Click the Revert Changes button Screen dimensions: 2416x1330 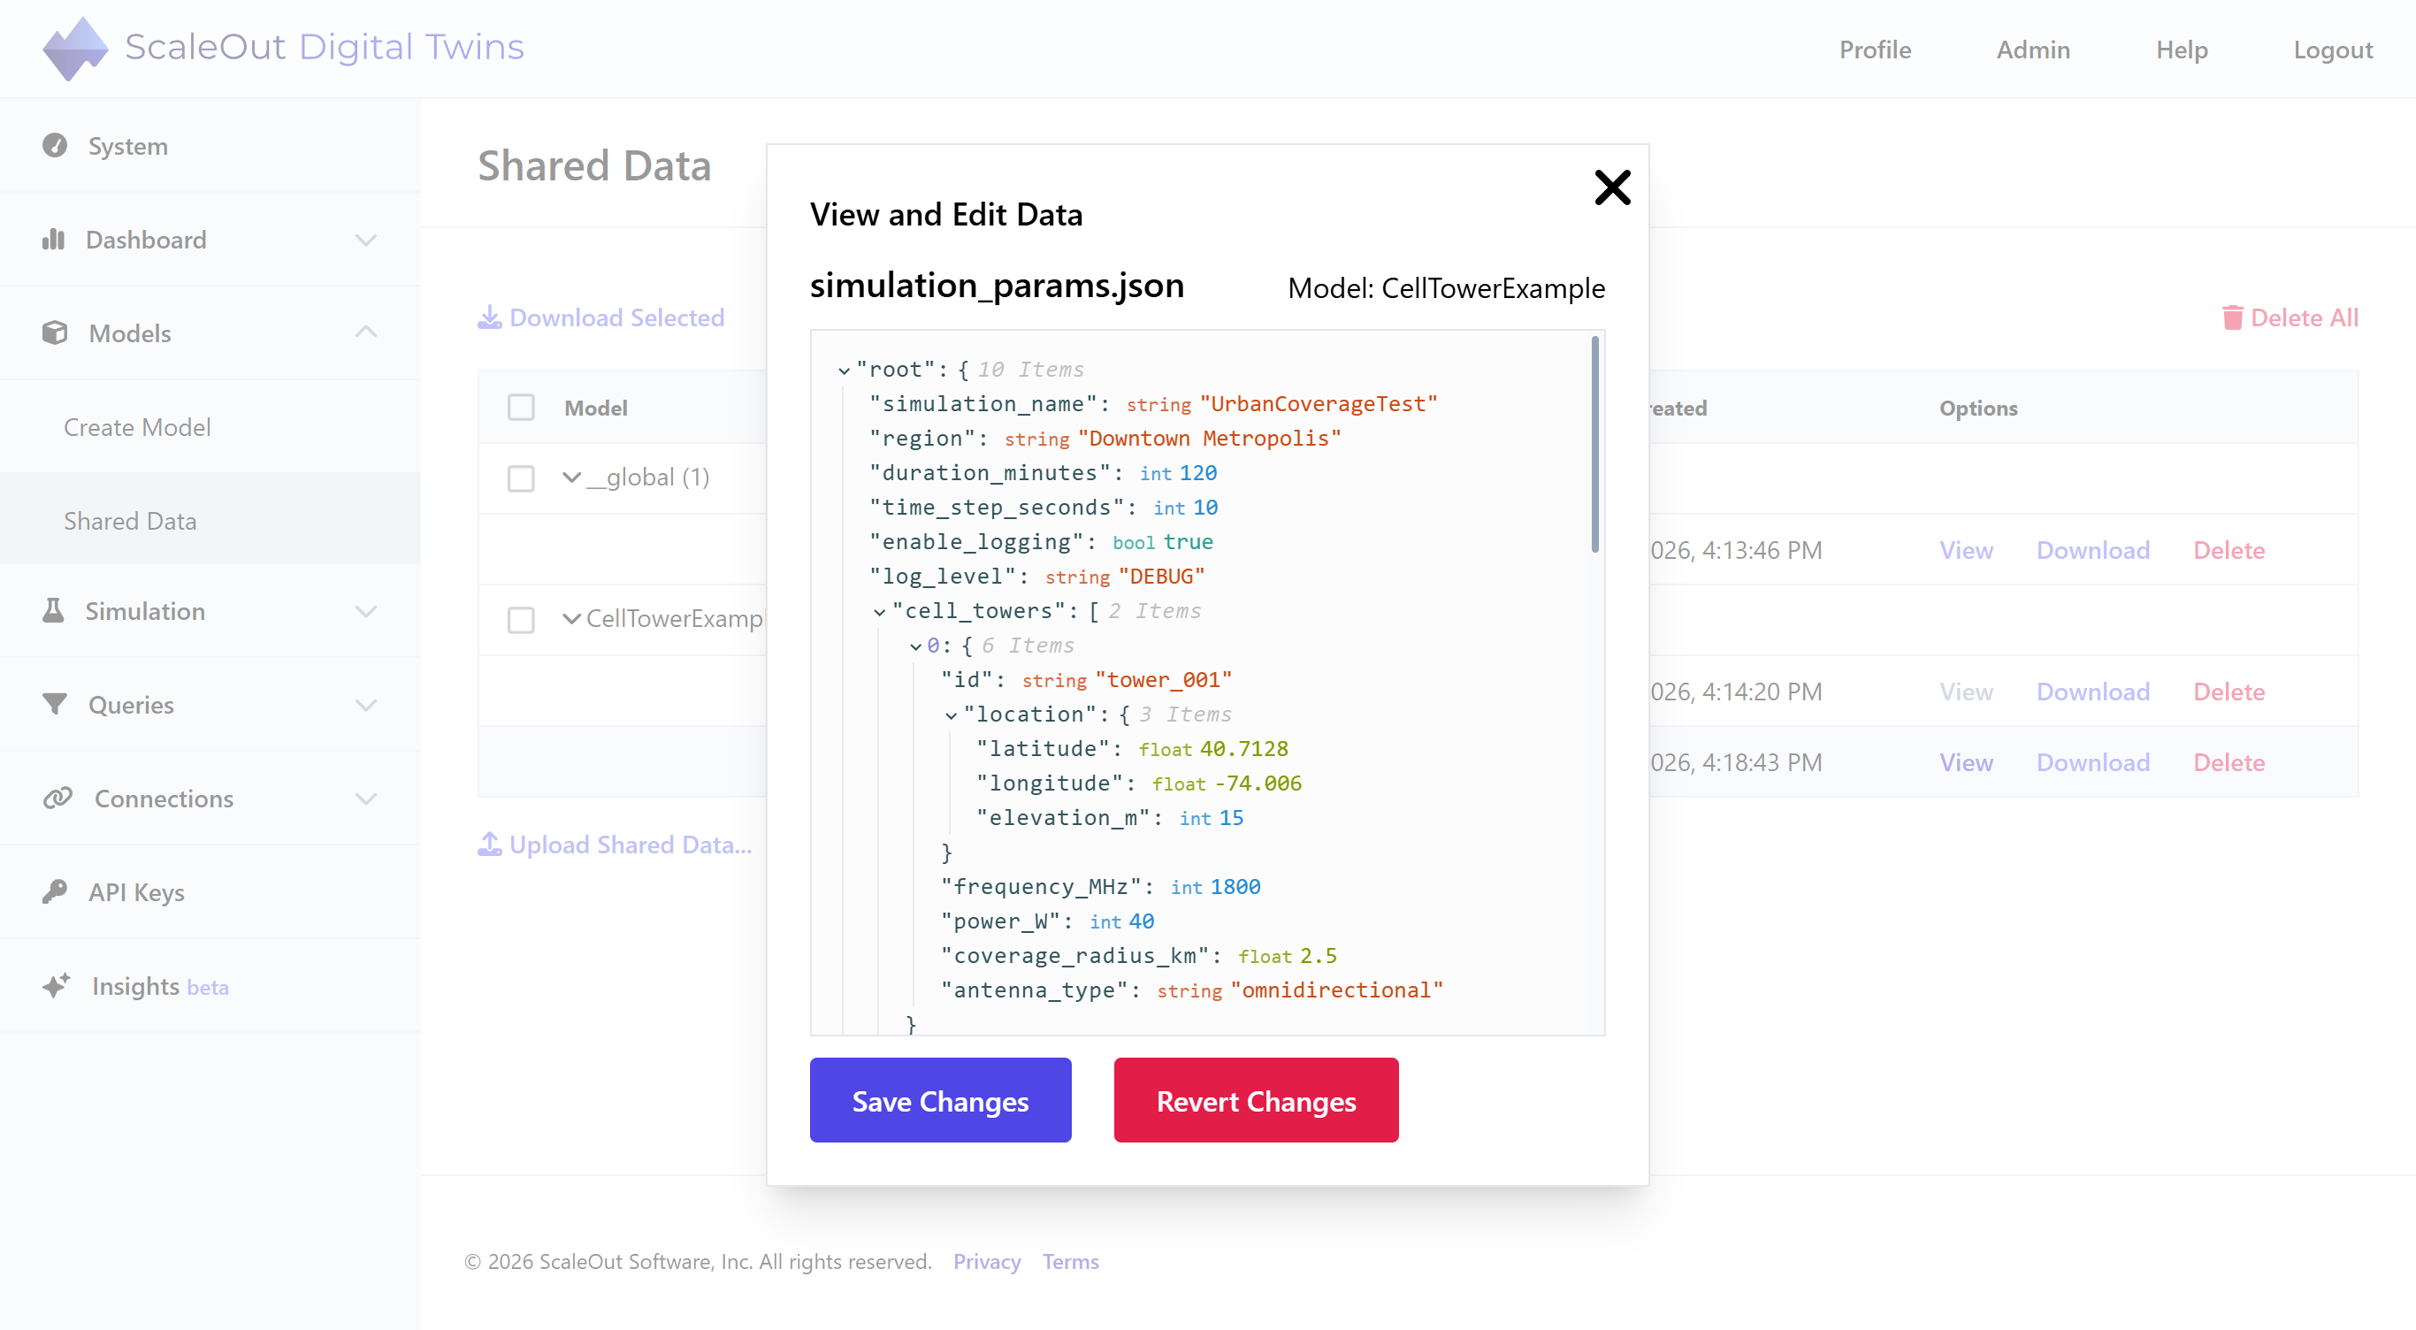click(1256, 1100)
